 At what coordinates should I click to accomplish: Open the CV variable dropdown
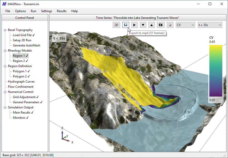[x=185, y=25]
